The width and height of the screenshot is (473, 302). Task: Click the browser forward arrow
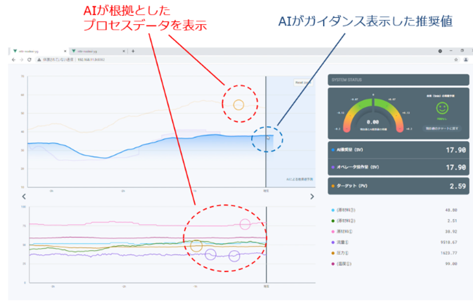pyautogui.click(x=21, y=60)
